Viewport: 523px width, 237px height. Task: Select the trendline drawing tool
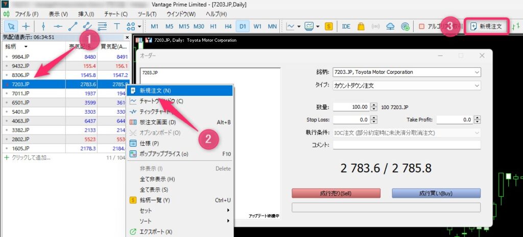tap(73, 26)
